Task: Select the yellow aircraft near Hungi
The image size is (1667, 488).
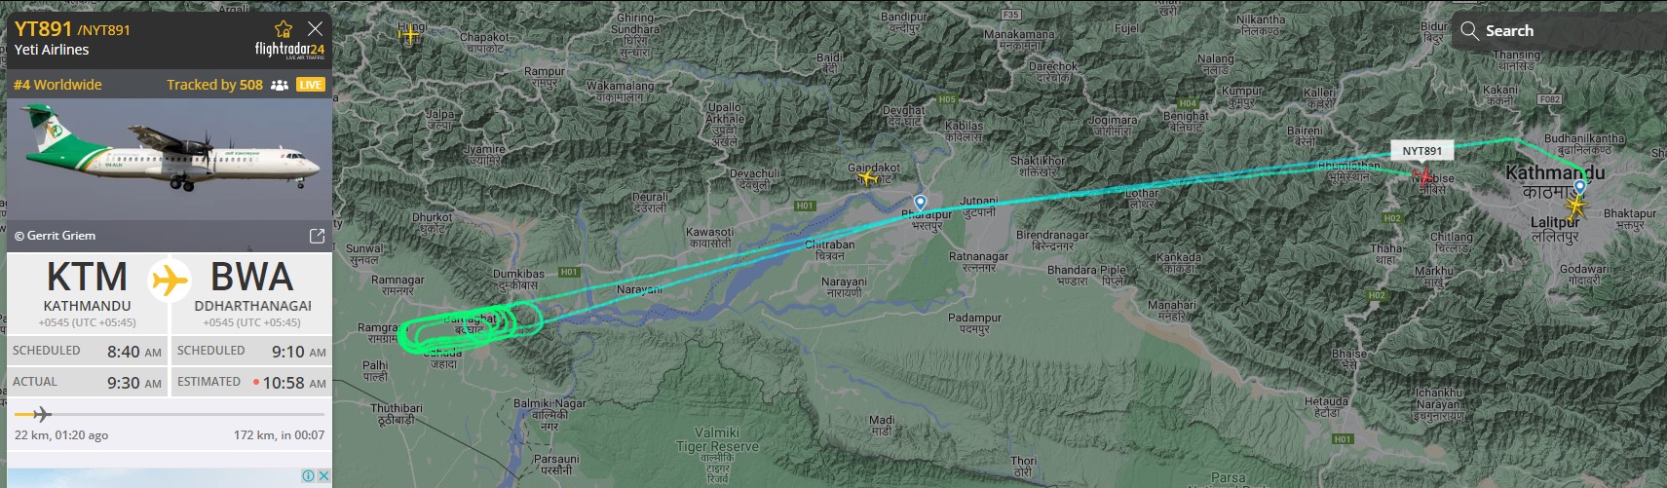Action: (409, 36)
